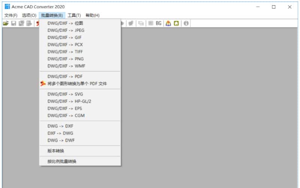Choose DWG/DXF -> PNG conversion
The image size is (300, 188).
[x=80, y=59]
